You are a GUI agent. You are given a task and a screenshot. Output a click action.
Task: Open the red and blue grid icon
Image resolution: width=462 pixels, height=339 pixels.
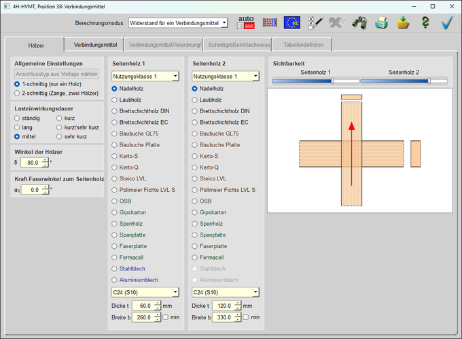pos(269,23)
